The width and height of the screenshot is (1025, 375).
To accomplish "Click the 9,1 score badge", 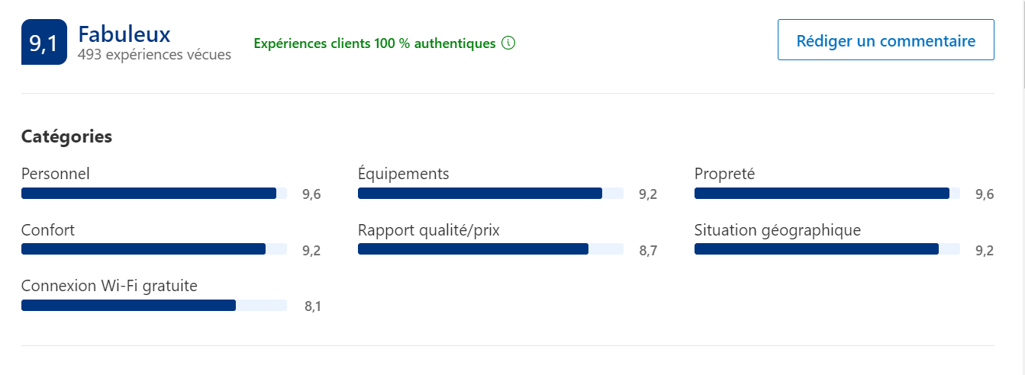I will coord(44,42).
